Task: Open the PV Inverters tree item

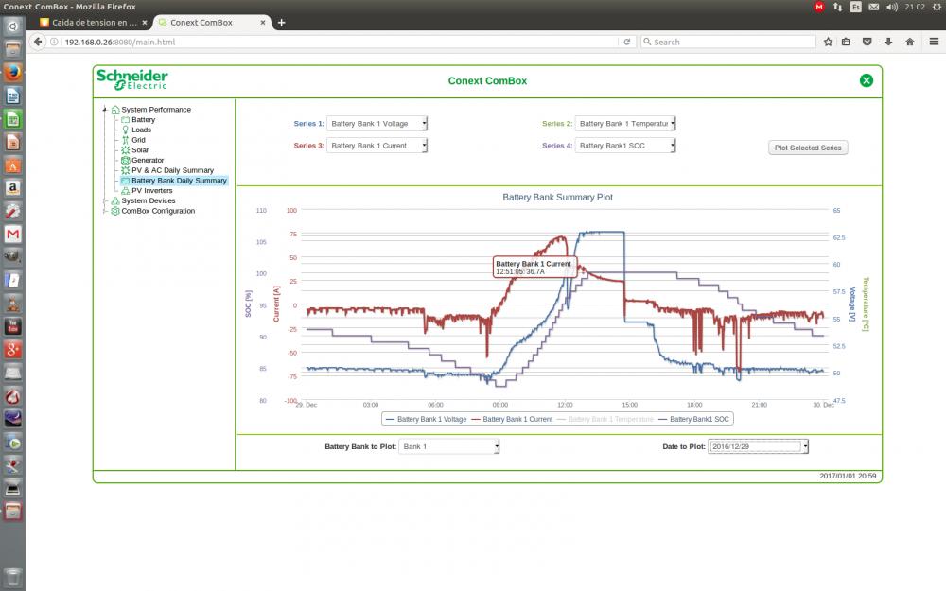Action: tap(152, 191)
